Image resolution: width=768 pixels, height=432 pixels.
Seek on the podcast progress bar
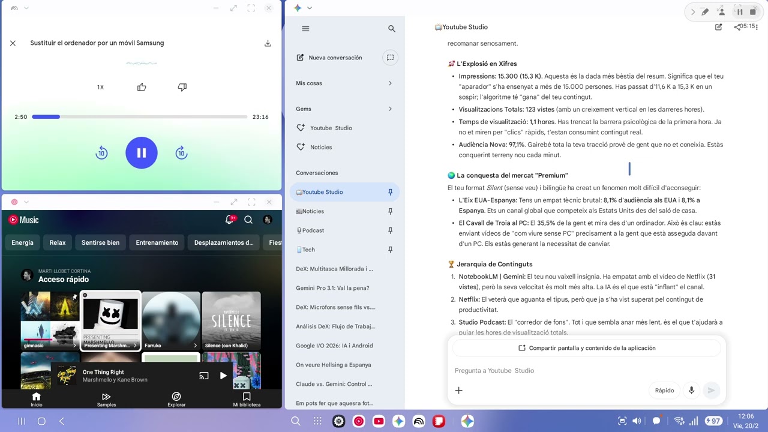point(139,117)
